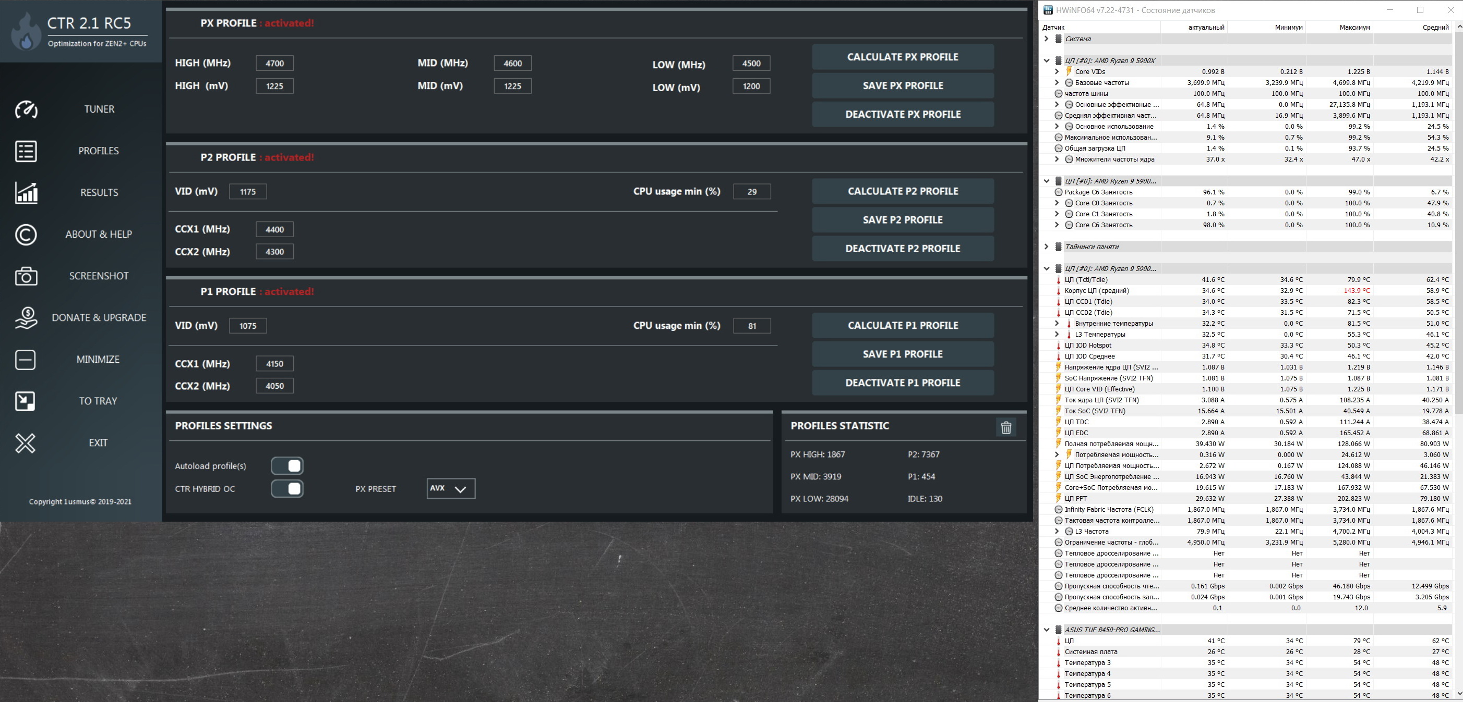
Task: Toggle the Autoload profile(s) switch
Action: (287, 466)
